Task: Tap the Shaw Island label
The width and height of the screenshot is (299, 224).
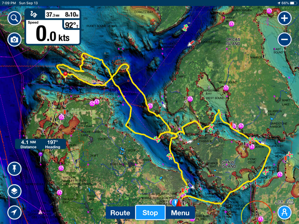Action: [x=229, y=164]
